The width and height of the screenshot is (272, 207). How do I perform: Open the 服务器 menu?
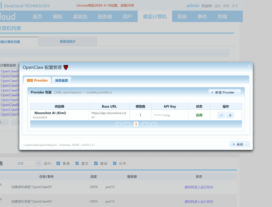105,16
